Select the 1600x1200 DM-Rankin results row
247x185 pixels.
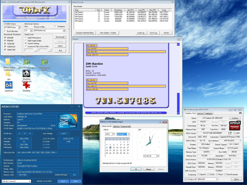123,12
